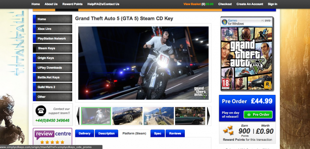Click the Review Centre five-star badge
Screen dimensions: 310x149
tap(53, 137)
